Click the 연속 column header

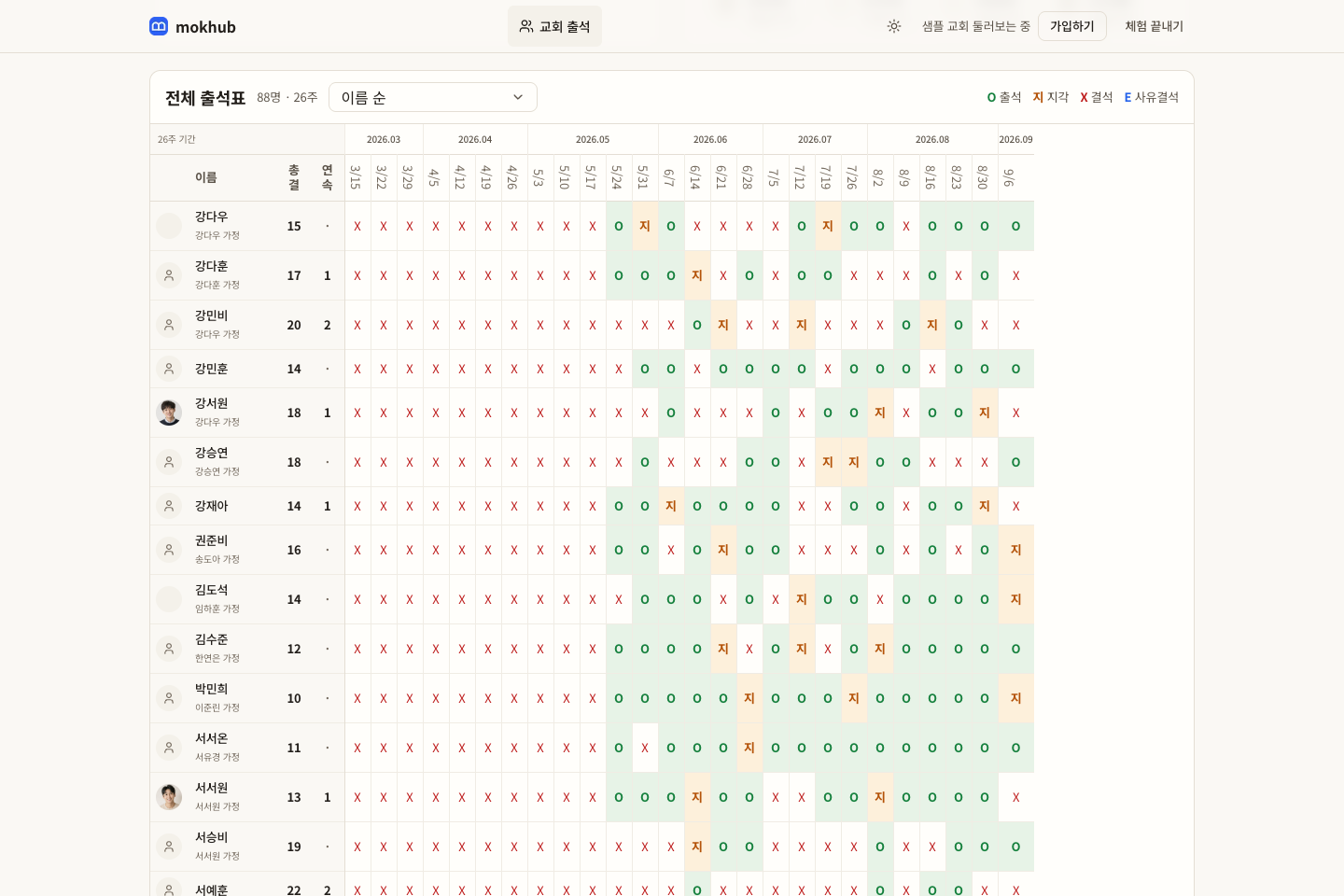[328, 177]
